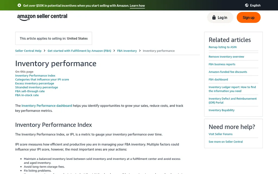Open the Learn how incentives link
The image size is (278, 174).
[x=137, y=5]
